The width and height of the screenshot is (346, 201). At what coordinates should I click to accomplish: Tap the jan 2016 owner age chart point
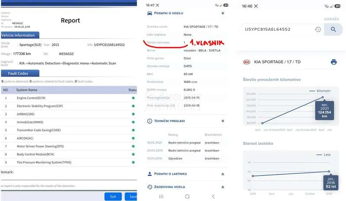329,172
